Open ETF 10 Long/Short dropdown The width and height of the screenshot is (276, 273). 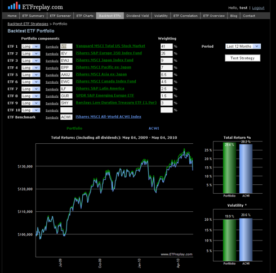(31, 110)
